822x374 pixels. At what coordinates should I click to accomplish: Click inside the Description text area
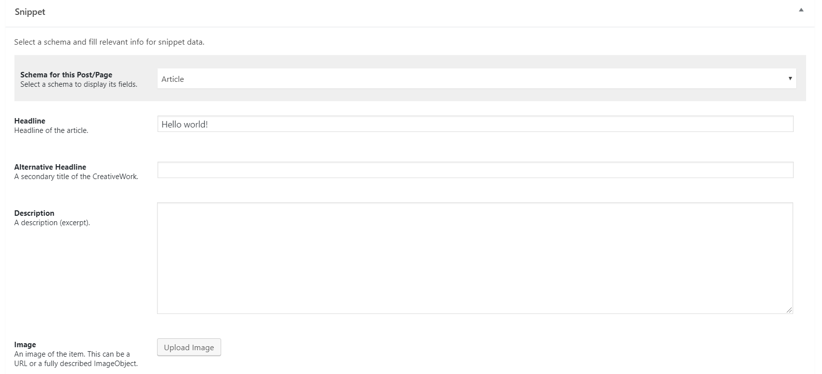(475, 258)
